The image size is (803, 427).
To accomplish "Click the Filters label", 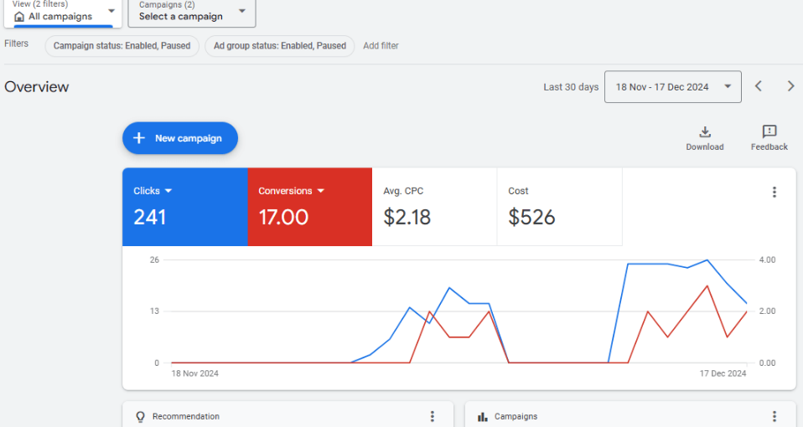I will tap(16, 44).
